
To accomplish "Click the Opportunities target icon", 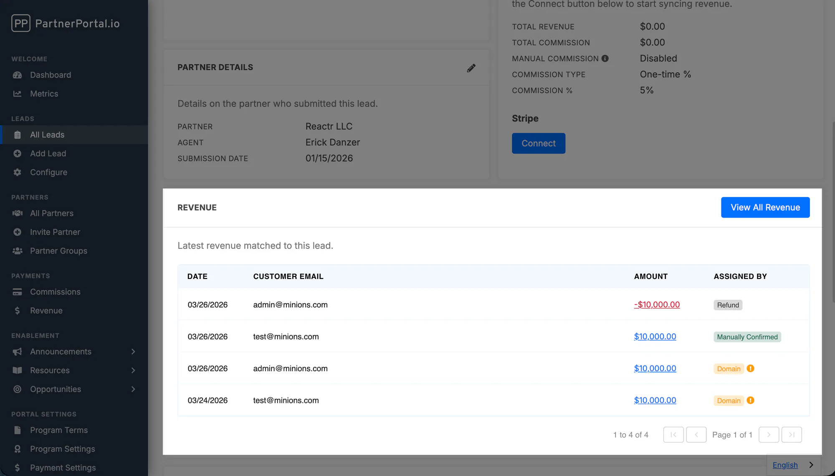I will point(17,389).
